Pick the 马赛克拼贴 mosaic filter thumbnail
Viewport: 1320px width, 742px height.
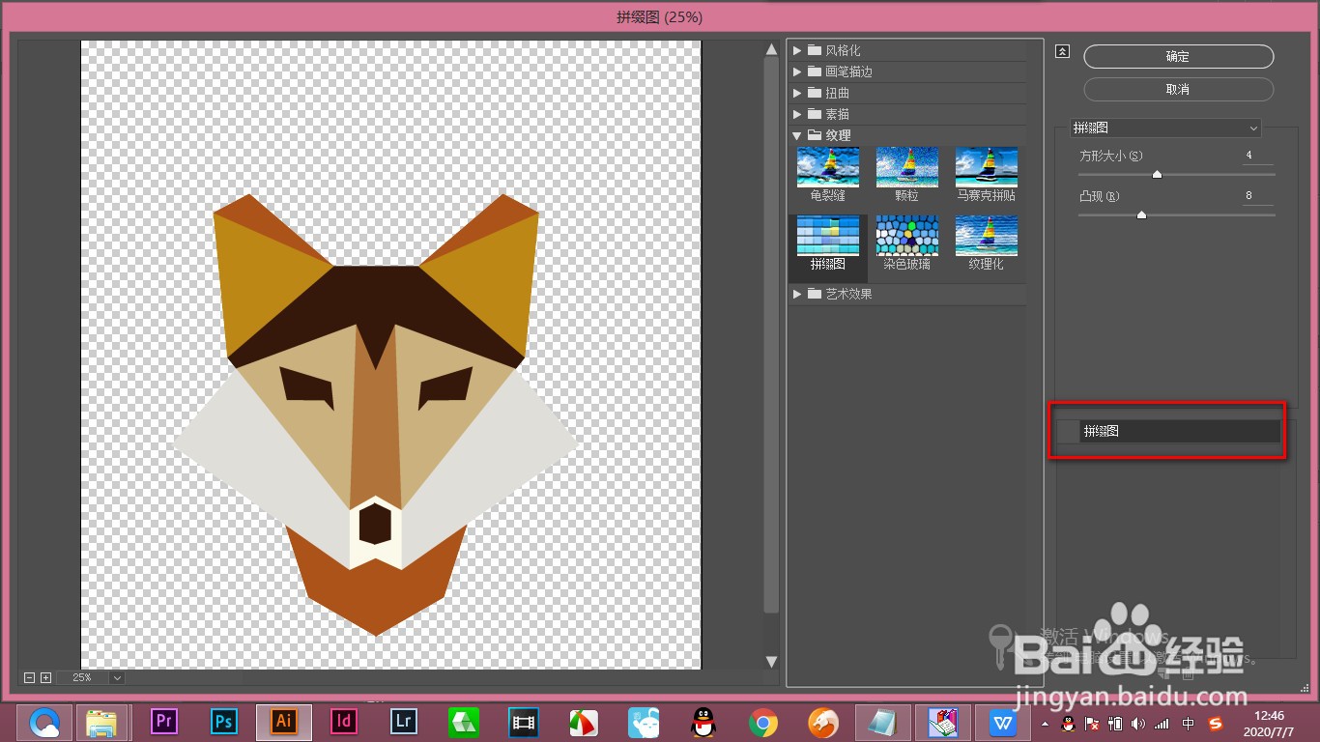tap(986, 168)
